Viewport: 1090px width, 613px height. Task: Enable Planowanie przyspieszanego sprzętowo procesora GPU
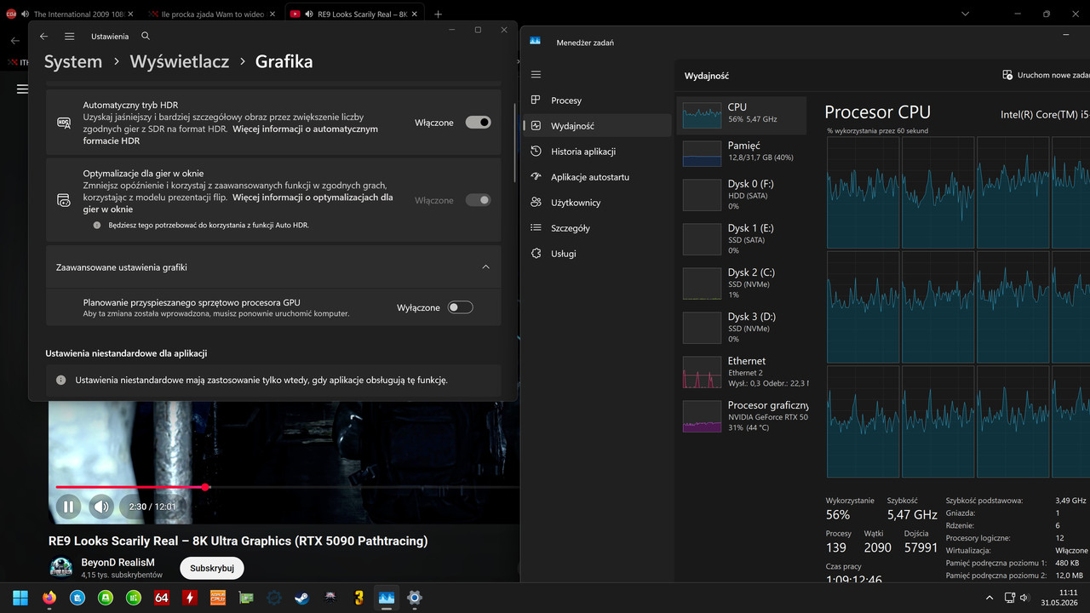tap(460, 307)
